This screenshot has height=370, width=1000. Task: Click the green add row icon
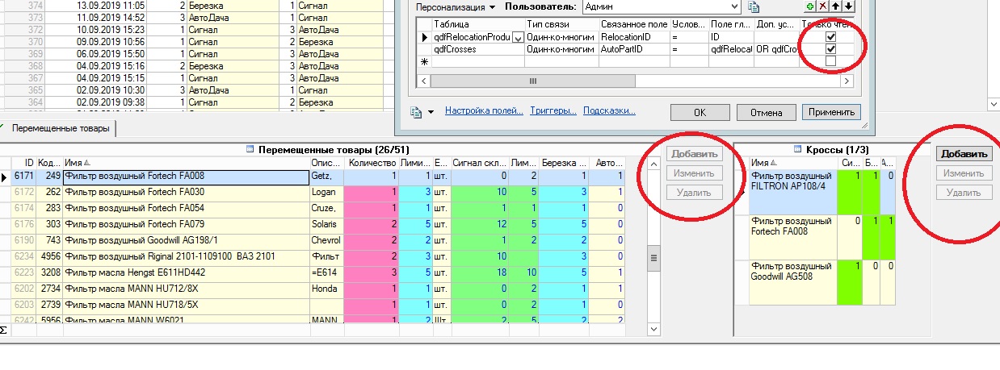point(810,7)
